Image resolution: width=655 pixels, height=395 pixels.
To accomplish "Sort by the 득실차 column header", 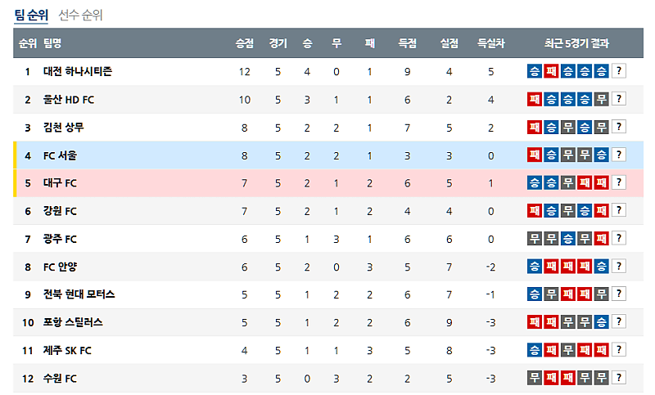I will click(x=491, y=43).
